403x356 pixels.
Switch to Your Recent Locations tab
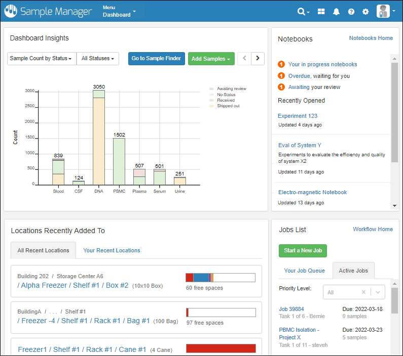(x=112, y=250)
